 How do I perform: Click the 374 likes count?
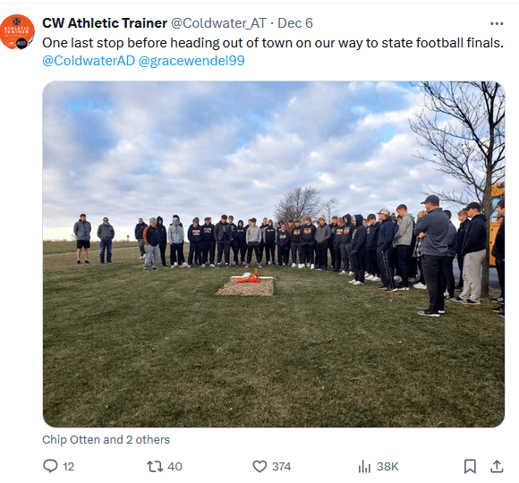point(282,467)
